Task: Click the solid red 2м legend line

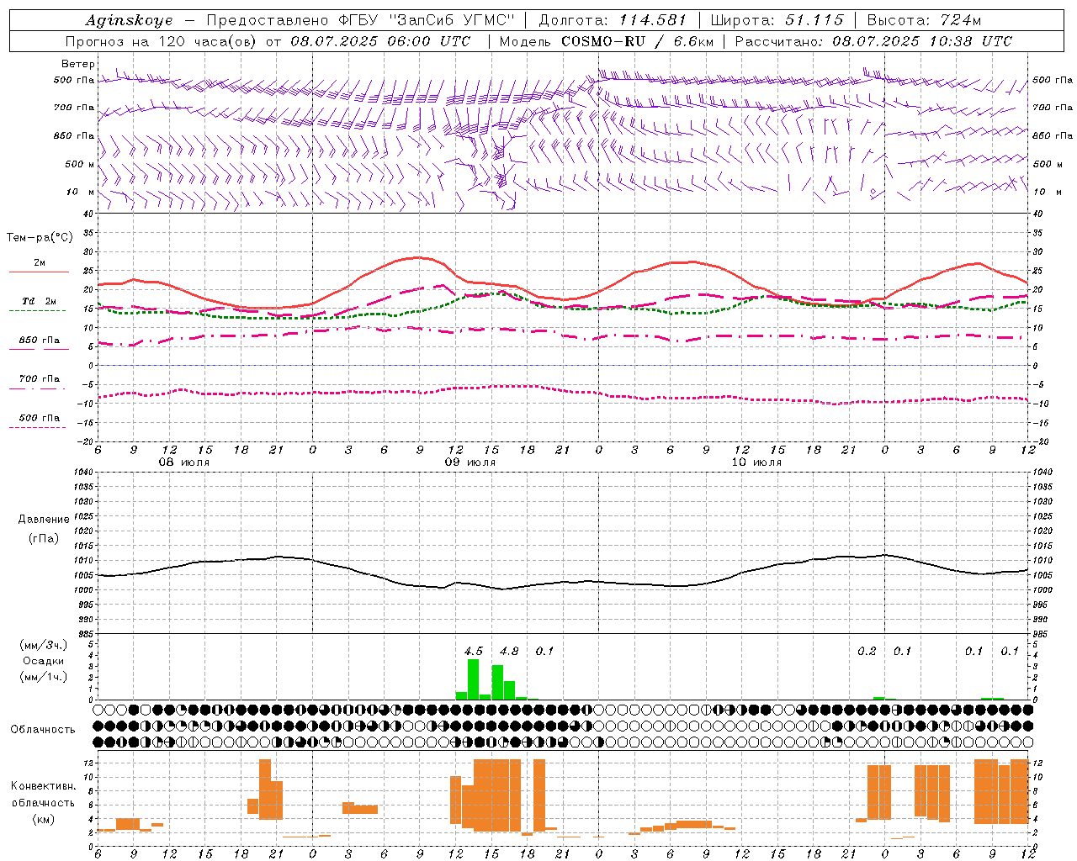Action: 39,272
